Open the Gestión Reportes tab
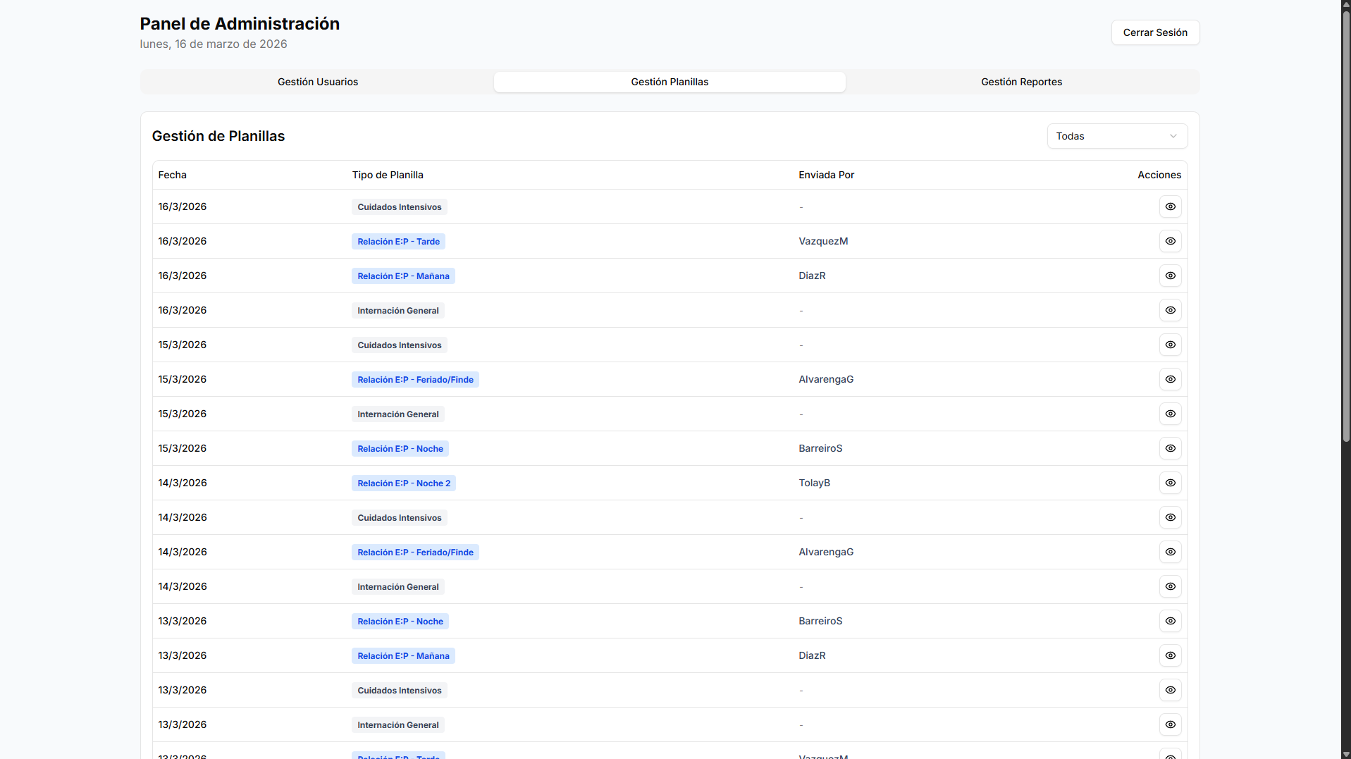 [x=1021, y=82]
